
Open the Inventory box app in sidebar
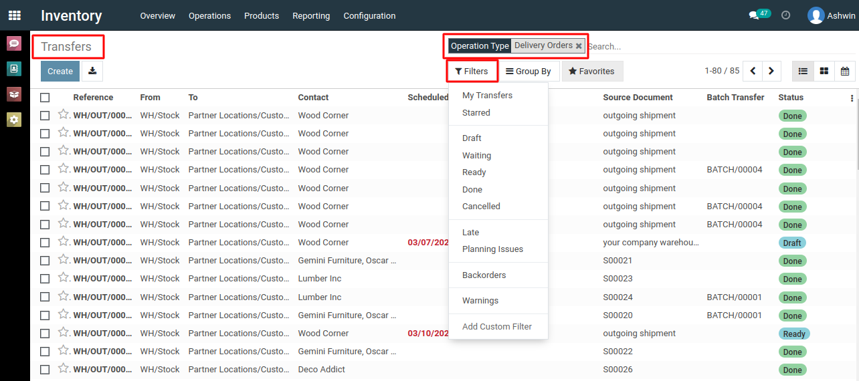pyautogui.click(x=14, y=94)
